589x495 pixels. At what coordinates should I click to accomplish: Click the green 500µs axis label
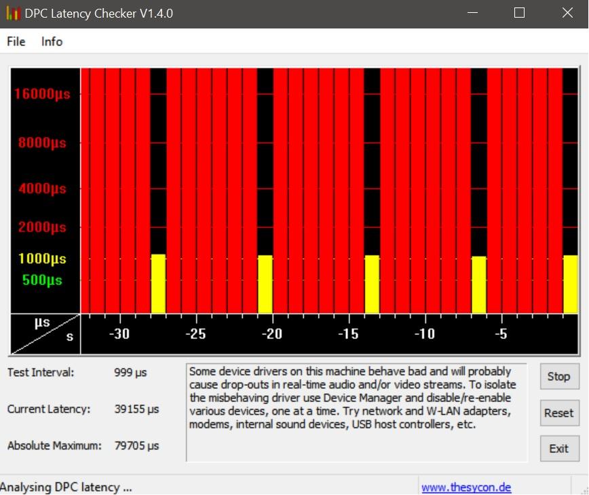point(42,279)
